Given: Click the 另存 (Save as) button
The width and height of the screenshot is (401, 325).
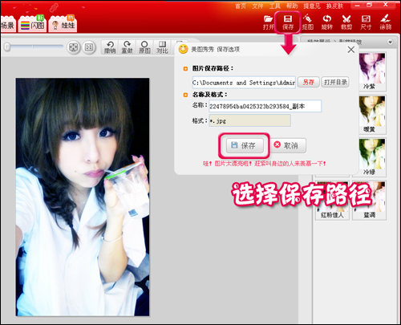Looking at the screenshot, I should pyautogui.click(x=309, y=82).
